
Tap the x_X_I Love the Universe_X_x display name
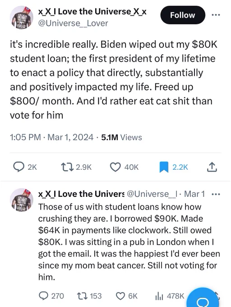[92, 12]
